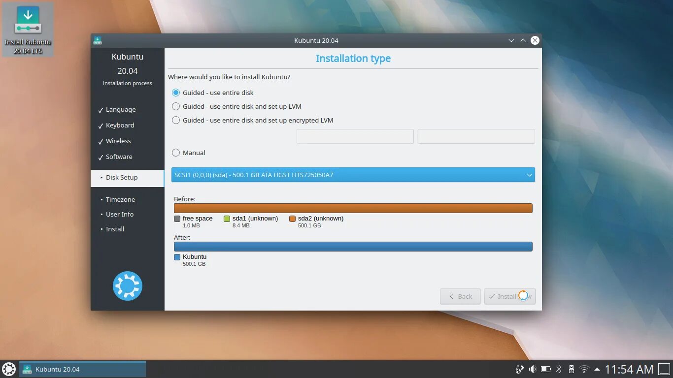Maximize the Kubuntu installer window
The width and height of the screenshot is (673, 378).
point(523,40)
